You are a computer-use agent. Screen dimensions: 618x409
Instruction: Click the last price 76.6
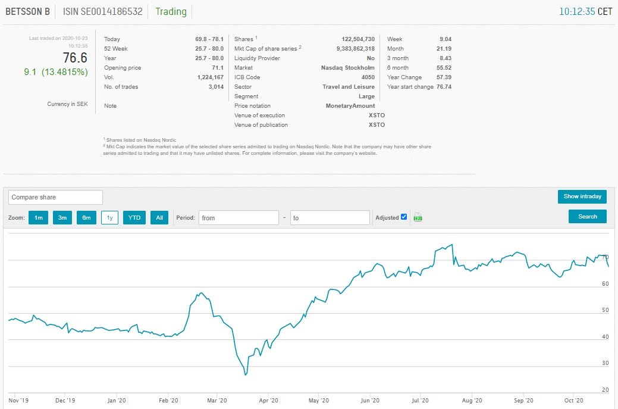point(75,58)
